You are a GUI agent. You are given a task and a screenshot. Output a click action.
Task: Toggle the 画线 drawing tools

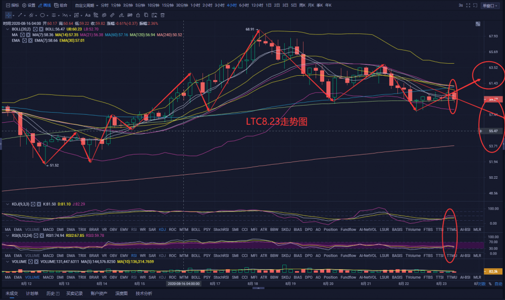(44, 5)
